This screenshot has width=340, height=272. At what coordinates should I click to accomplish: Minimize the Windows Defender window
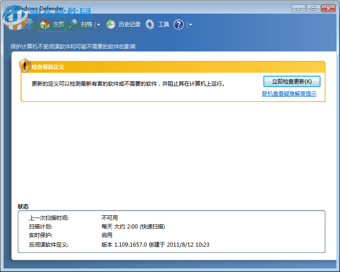coord(298,9)
